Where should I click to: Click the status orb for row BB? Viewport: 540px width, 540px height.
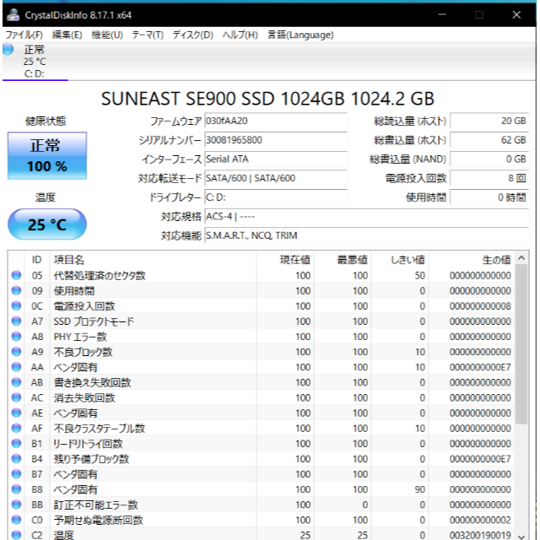pos(16,505)
